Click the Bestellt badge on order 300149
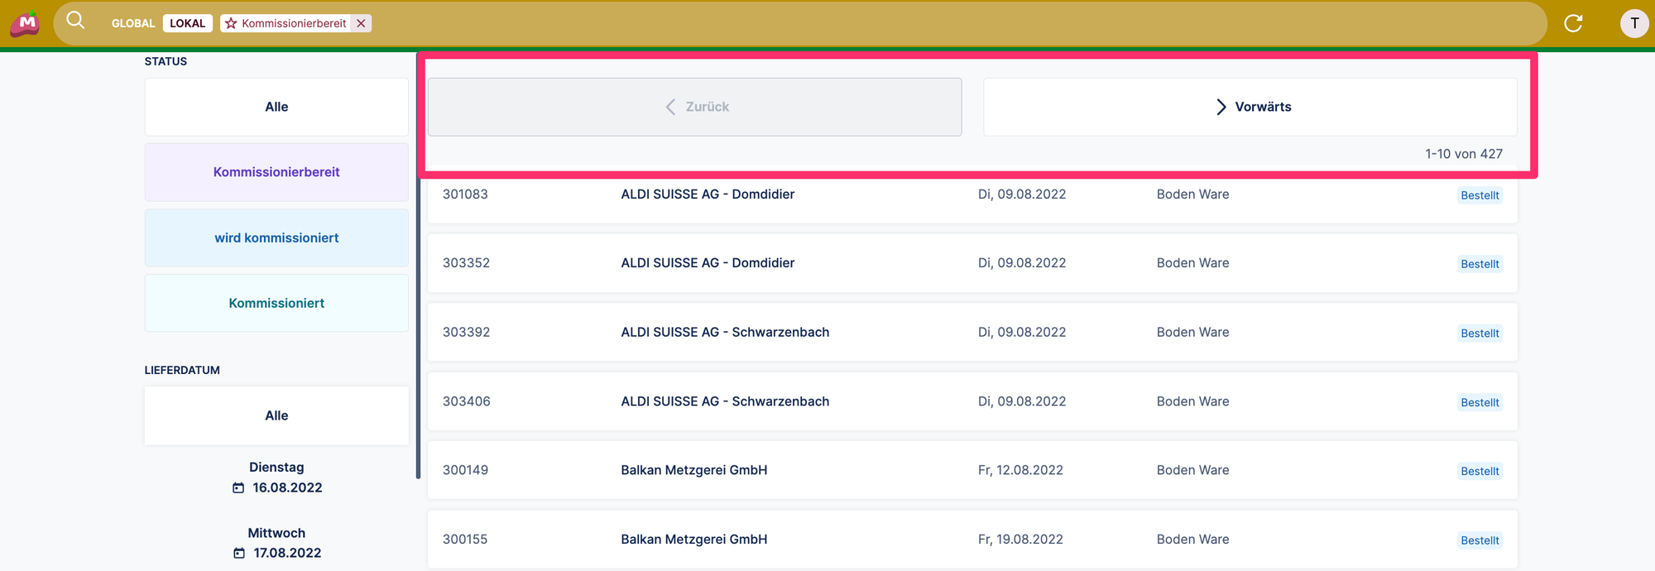The height and width of the screenshot is (571, 1655). click(x=1479, y=471)
